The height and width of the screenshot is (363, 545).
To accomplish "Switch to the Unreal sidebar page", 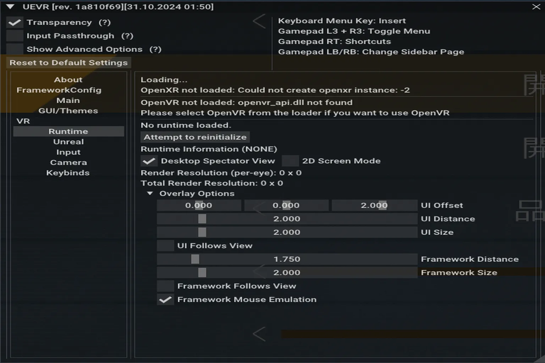I will coord(68,142).
